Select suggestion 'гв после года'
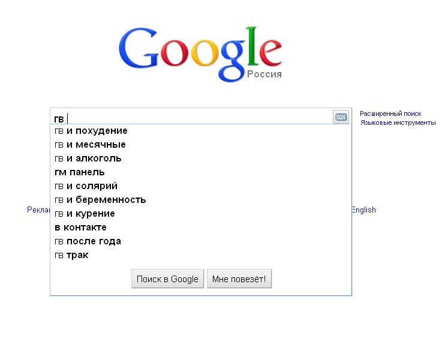This screenshot has width=448, height=338. (88, 241)
